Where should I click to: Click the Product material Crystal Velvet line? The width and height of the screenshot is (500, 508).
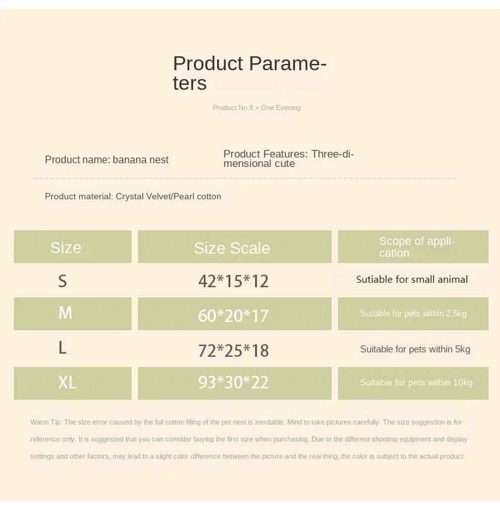[x=133, y=197]
